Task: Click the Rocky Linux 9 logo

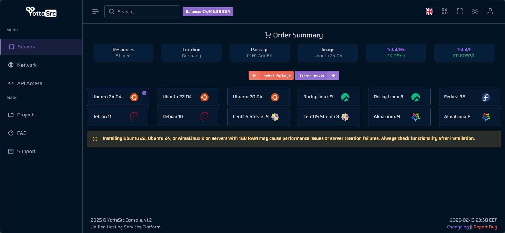Action: point(345,97)
